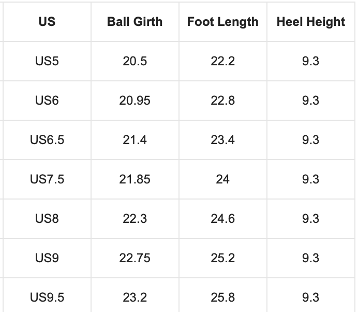The width and height of the screenshot is (358, 312).
Task: Click the foot length value 24
Action: [x=223, y=179]
